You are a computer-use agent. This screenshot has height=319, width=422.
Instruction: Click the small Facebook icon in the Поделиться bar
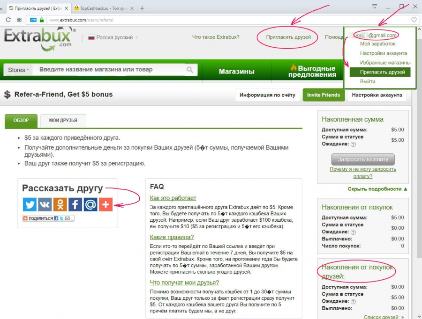56,218
